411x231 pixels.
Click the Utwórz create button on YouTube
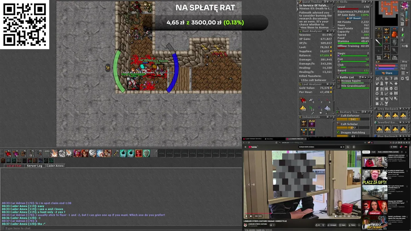coord(394,147)
